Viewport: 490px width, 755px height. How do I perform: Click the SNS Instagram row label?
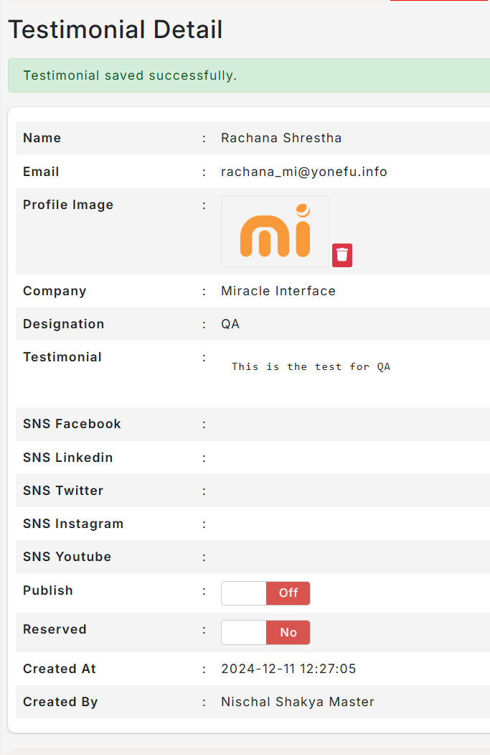tap(73, 524)
